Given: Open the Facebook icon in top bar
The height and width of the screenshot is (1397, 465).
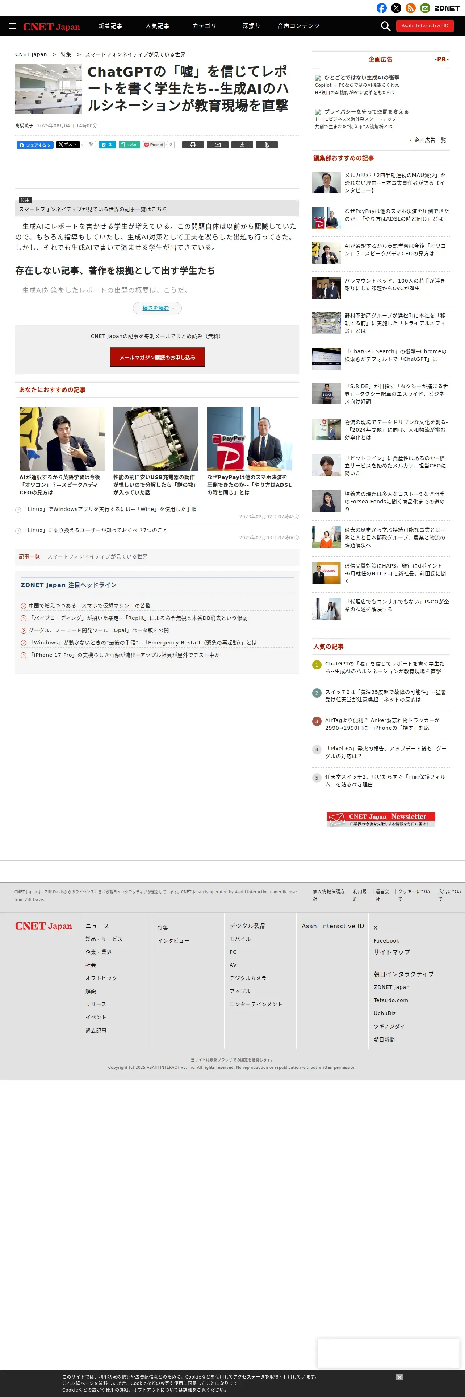Looking at the screenshot, I should coord(382,8).
